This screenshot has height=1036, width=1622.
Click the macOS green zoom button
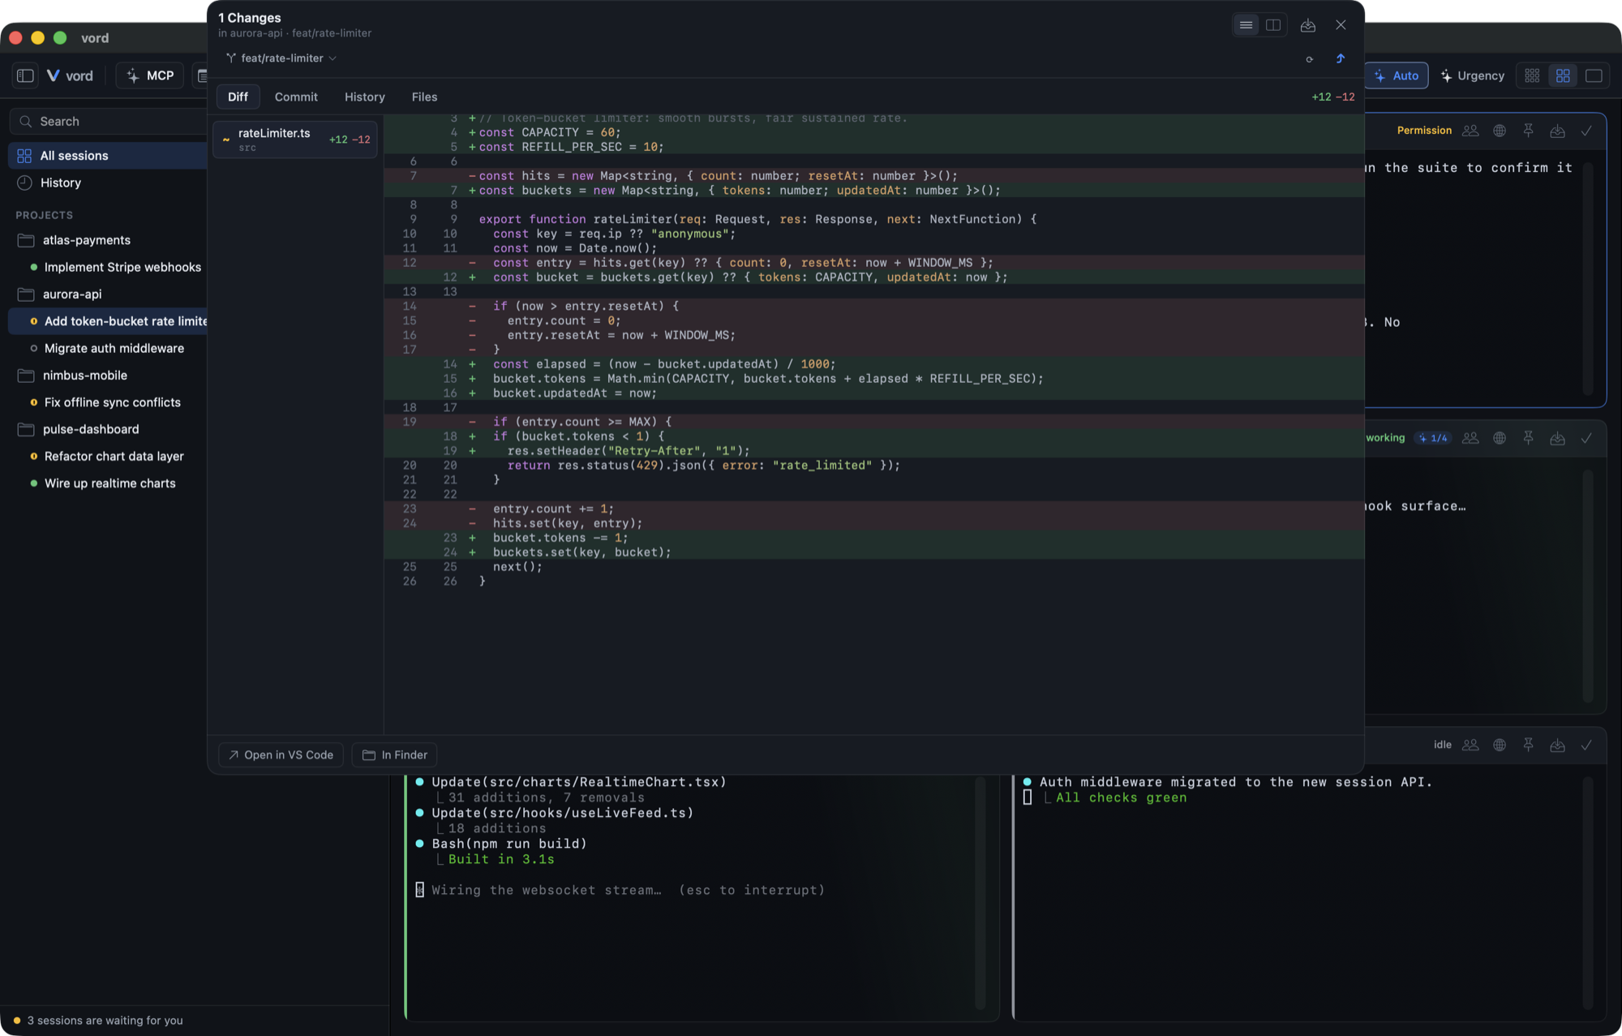[x=60, y=38]
